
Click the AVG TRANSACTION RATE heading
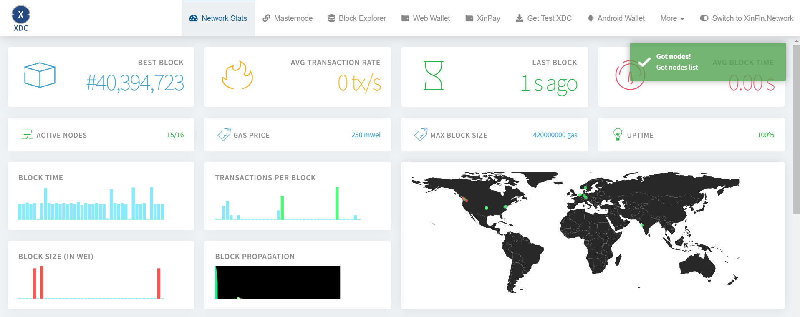pos(336,63)
